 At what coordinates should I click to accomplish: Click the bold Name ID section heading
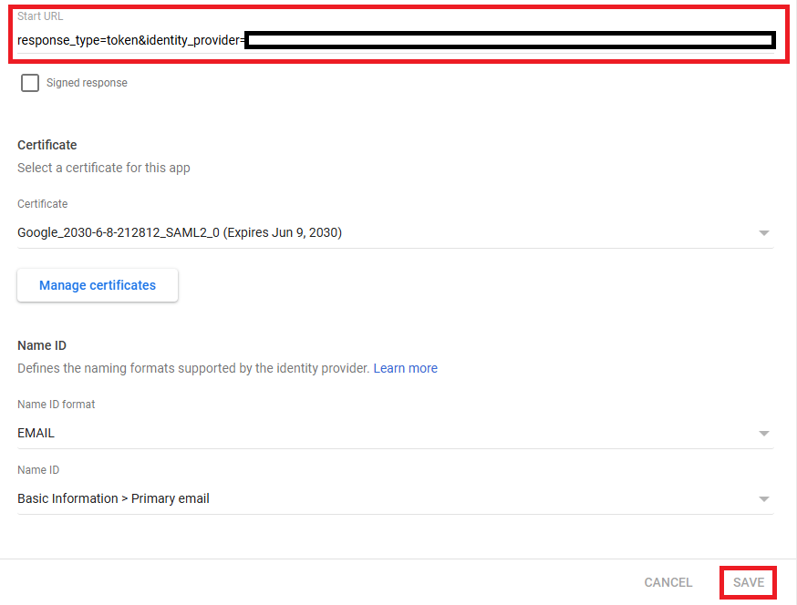pos(42,345)
